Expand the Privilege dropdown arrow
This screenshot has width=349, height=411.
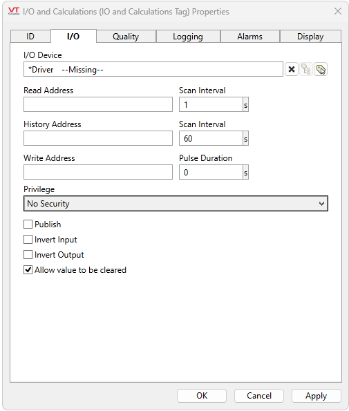(321, 204)
